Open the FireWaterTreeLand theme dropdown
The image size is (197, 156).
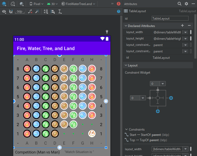coord(78,4)
